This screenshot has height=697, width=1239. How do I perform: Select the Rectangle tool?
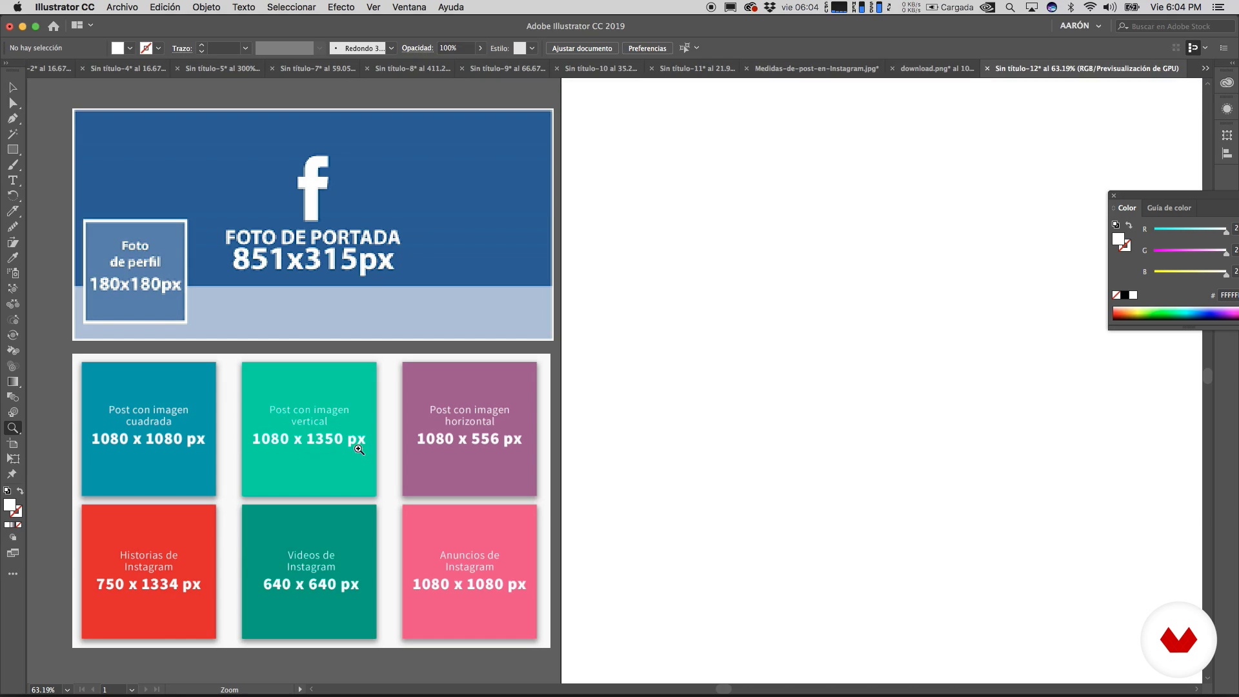click(12, 149)
